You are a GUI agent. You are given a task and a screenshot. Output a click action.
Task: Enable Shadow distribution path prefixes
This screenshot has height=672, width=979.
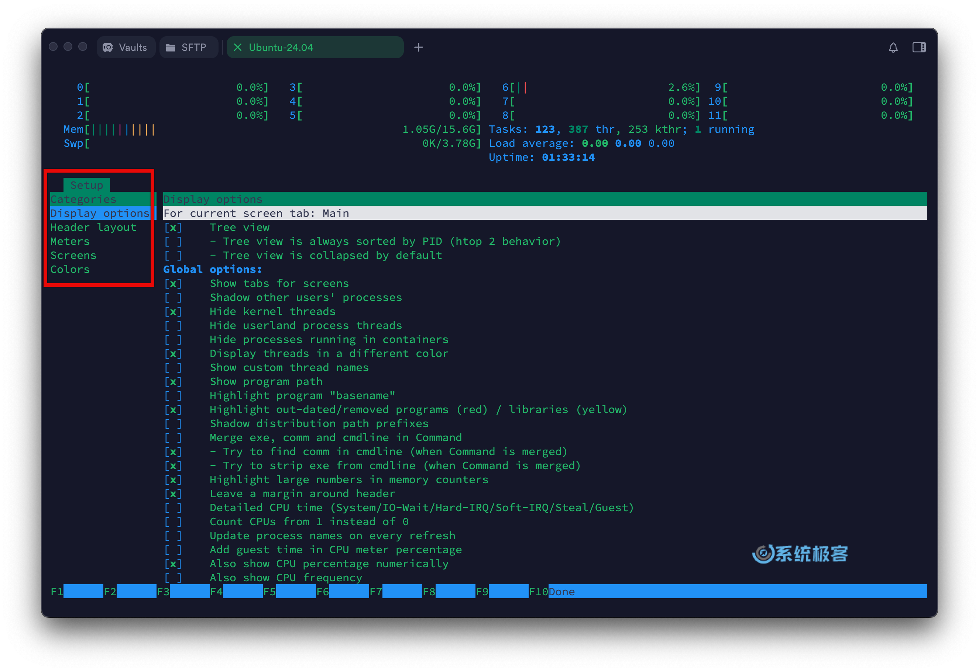click(x=173, y=423)
